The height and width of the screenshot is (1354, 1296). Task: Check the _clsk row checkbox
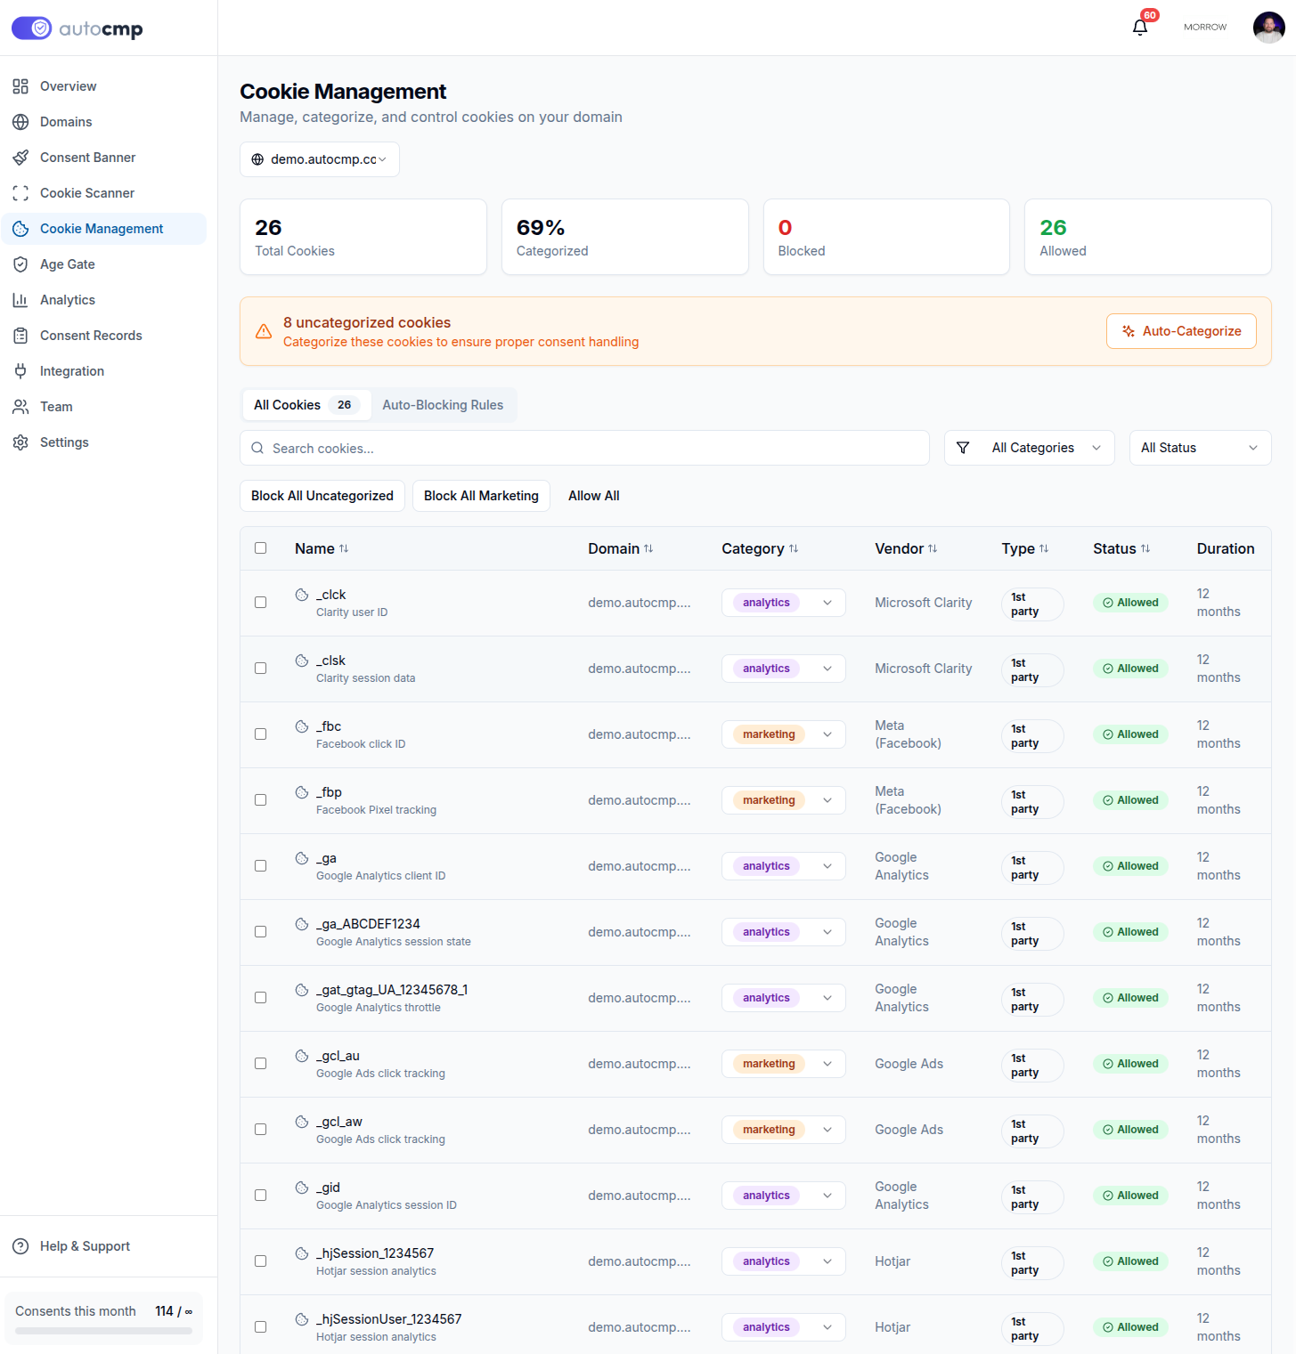tap(261, 669)
